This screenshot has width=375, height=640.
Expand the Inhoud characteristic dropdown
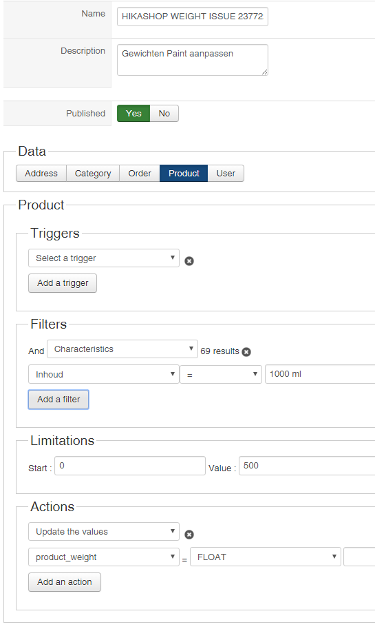point(104,375)
